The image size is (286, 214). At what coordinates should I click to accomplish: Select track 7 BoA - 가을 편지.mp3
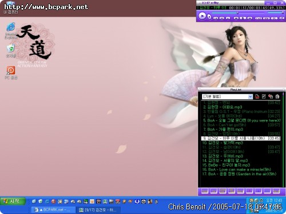tap(241, 130)
